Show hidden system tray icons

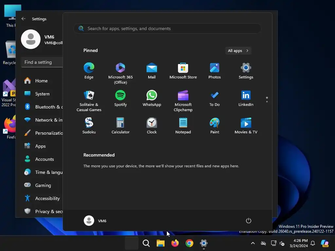pyautogui.click(x=253, y=243)
